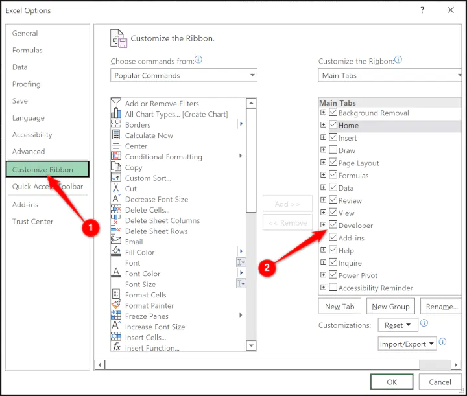Click the commands list scrollbar thumb
467x396 pixels.
[252, 161]
